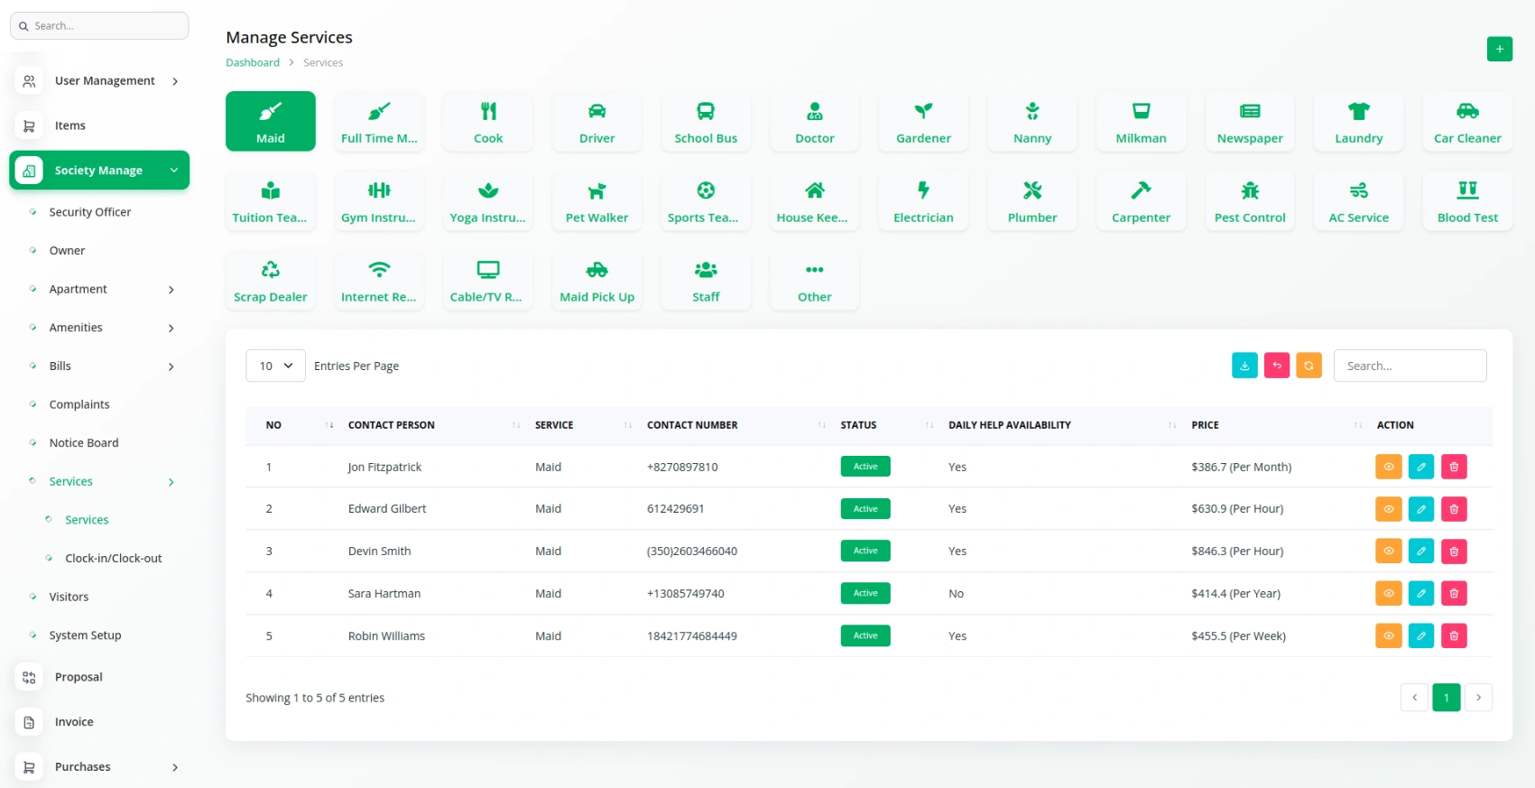Screen dimensions: 1535x788
Task: Select the School Bus service tile
Action: pos(706,121)
